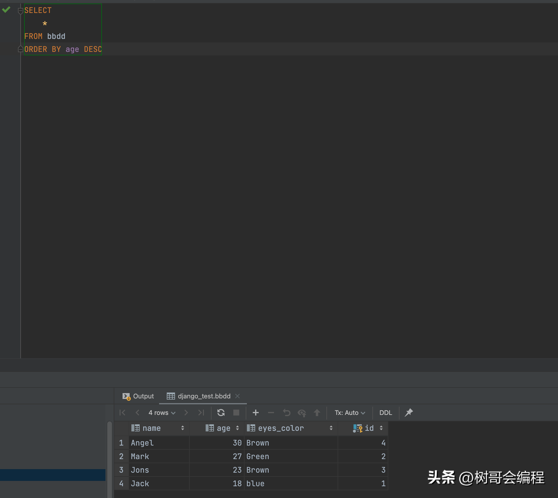
Task: Select the age cell with value 23
Action: (x=217, y=470)
